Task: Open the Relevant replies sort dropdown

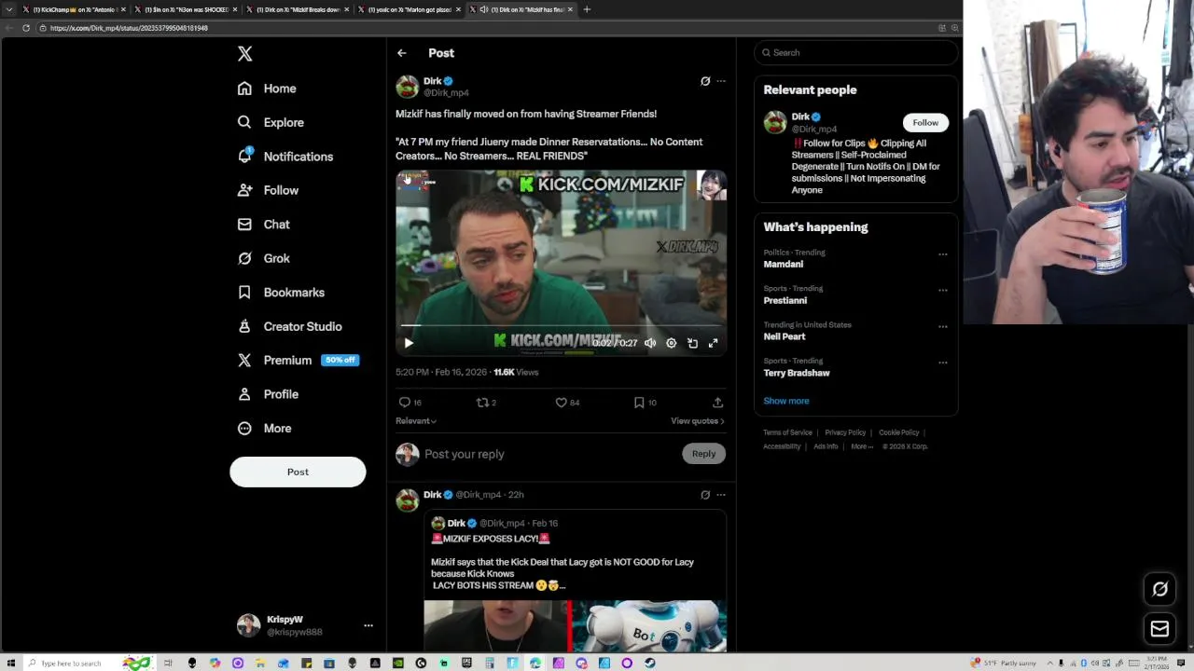Action: click(x=416, y=421)
